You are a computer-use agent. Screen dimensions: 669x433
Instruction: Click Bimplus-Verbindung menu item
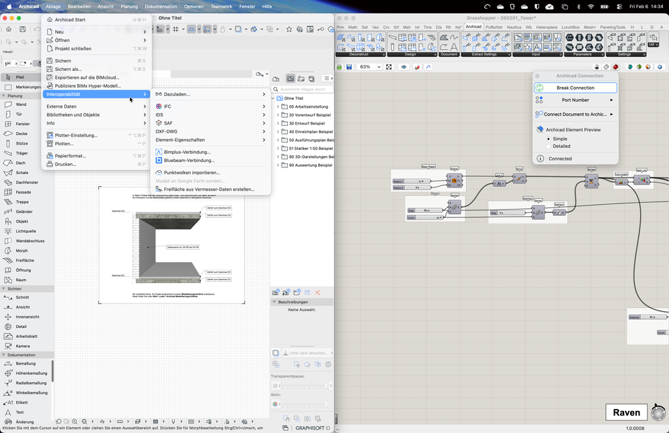(x=211, y=152)
